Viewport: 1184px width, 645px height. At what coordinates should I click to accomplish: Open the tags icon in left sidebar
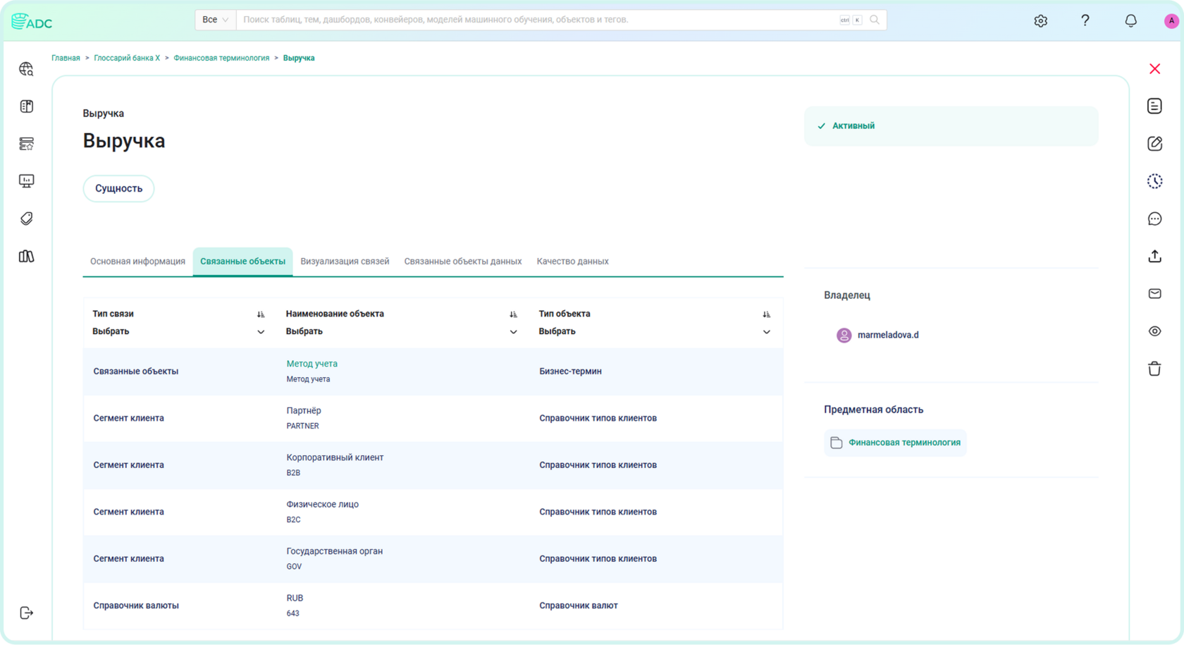[x=26, y=219]
